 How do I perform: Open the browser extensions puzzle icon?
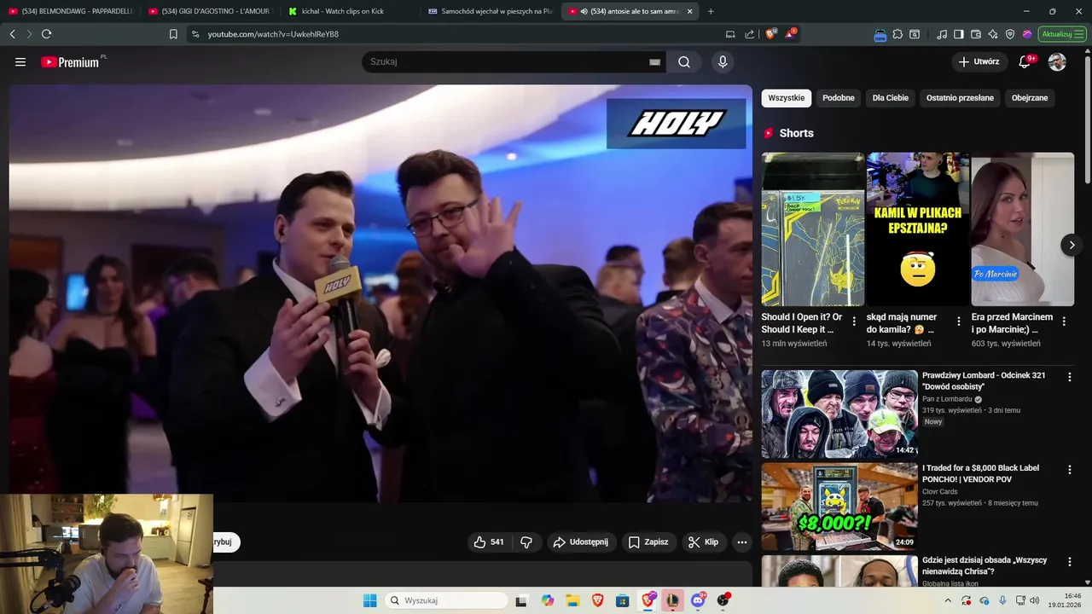click(x=897, y=34)
